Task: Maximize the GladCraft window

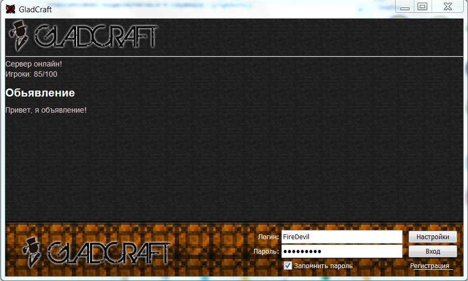Action: click(x=422, y=6)
